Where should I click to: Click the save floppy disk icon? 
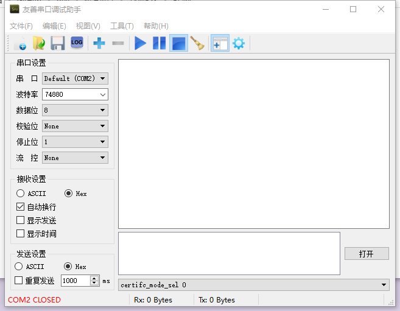click(x=58, y=43)
